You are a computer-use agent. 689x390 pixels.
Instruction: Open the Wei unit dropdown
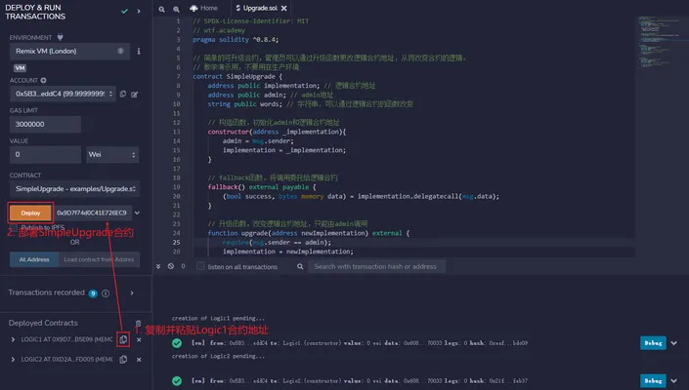tap(112, 154)
